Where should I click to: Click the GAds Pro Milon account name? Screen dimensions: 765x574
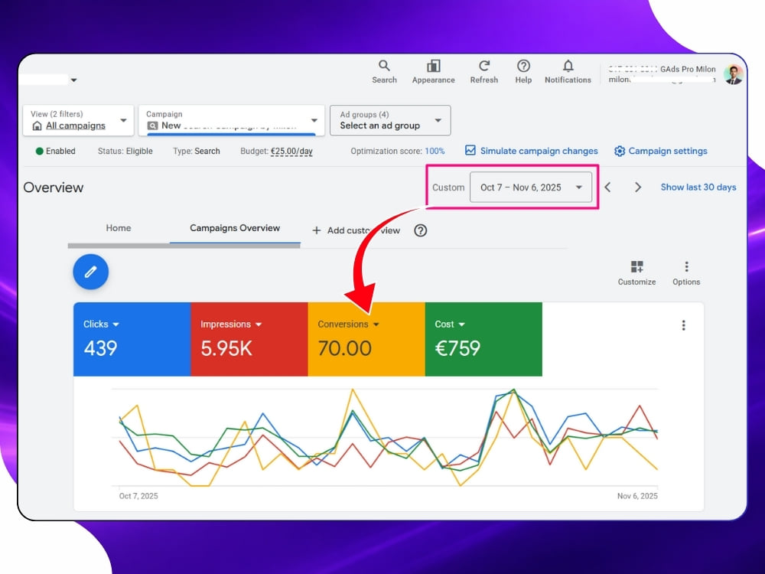point(688,70)
